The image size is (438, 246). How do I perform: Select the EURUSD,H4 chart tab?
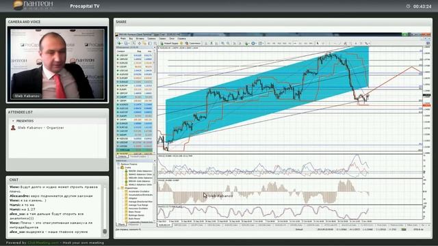164,225
